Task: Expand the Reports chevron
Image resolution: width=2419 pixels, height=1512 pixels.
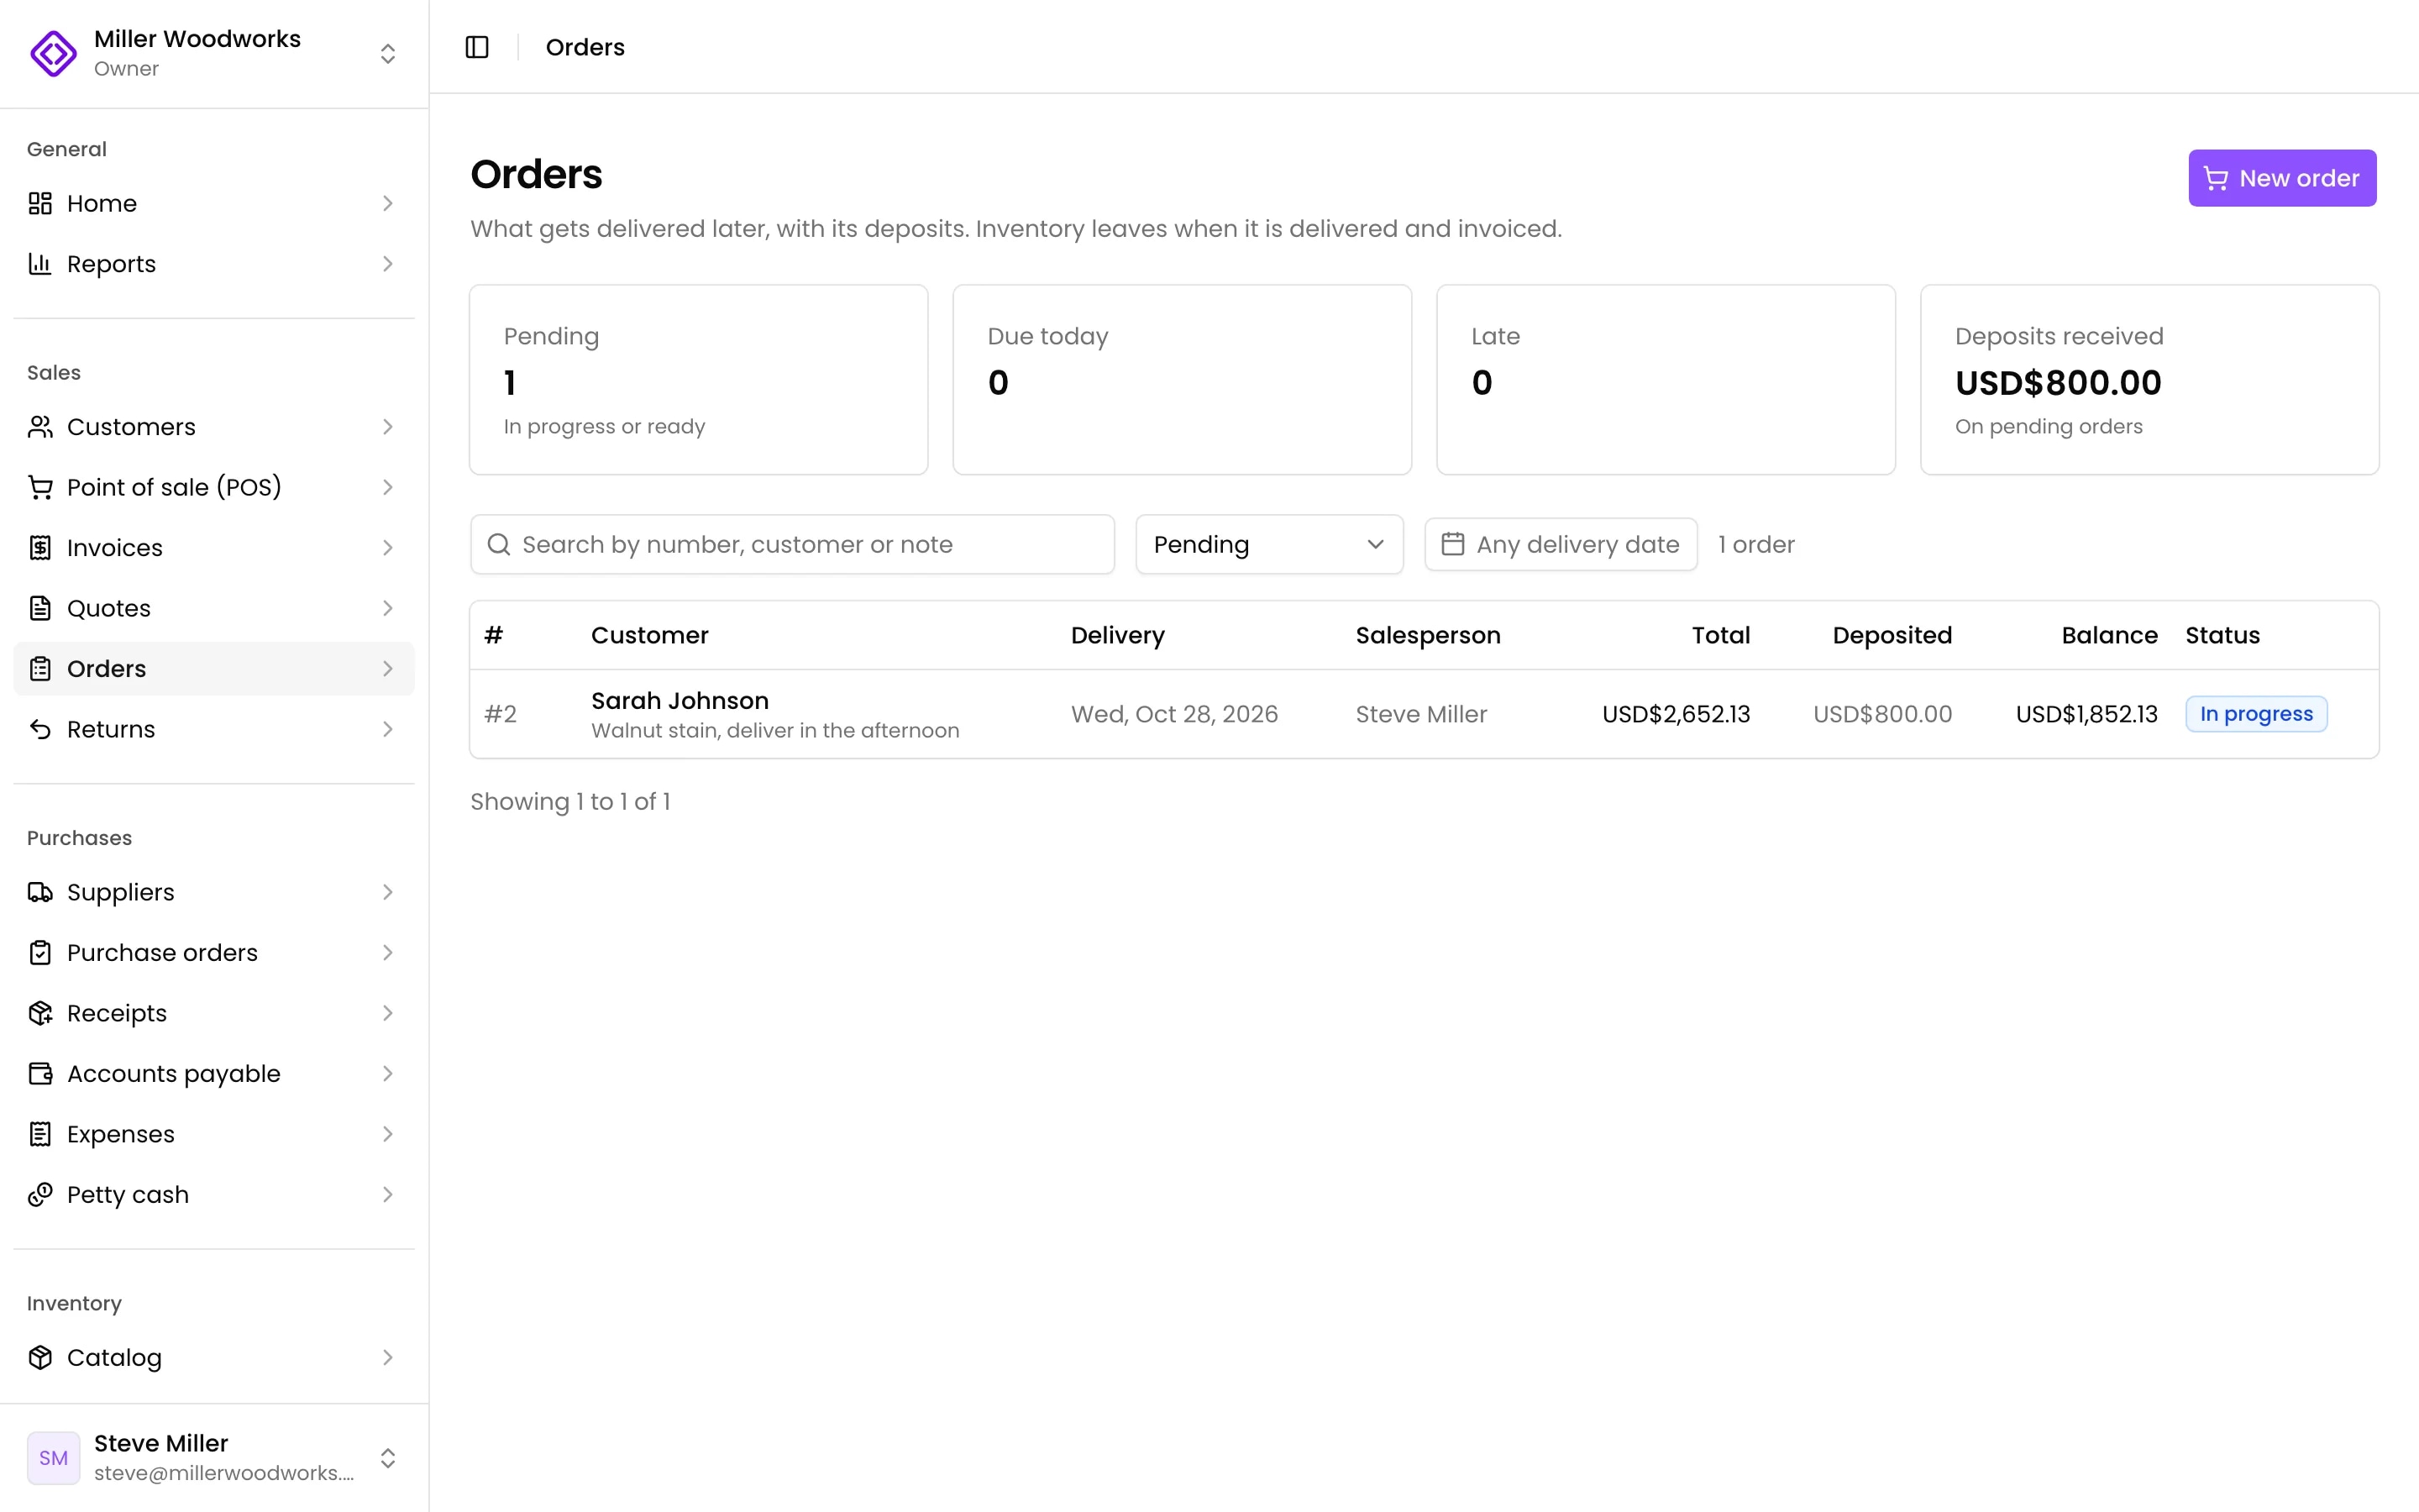Action: click(x=388, y=264)
